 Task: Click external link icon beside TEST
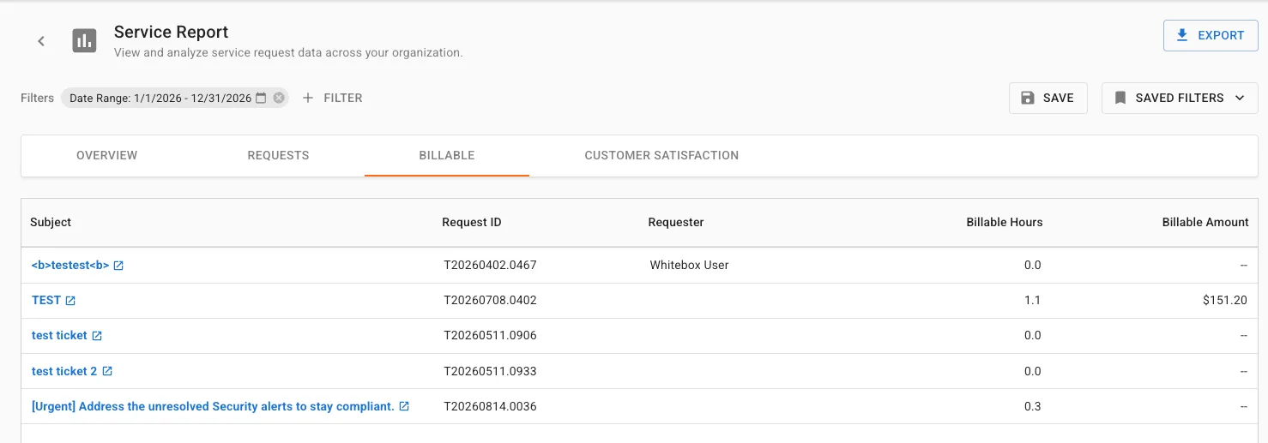pos(71,301)
